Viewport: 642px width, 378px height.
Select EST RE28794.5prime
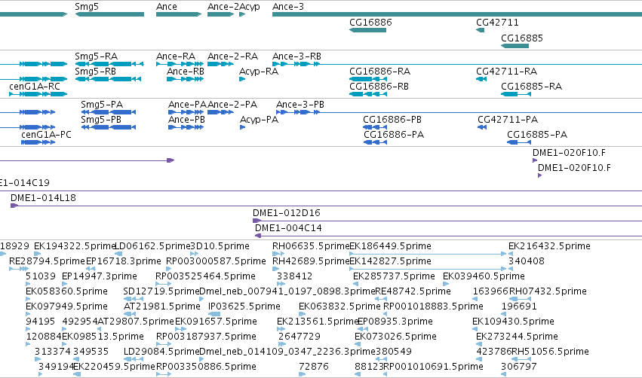coord(47,261)
